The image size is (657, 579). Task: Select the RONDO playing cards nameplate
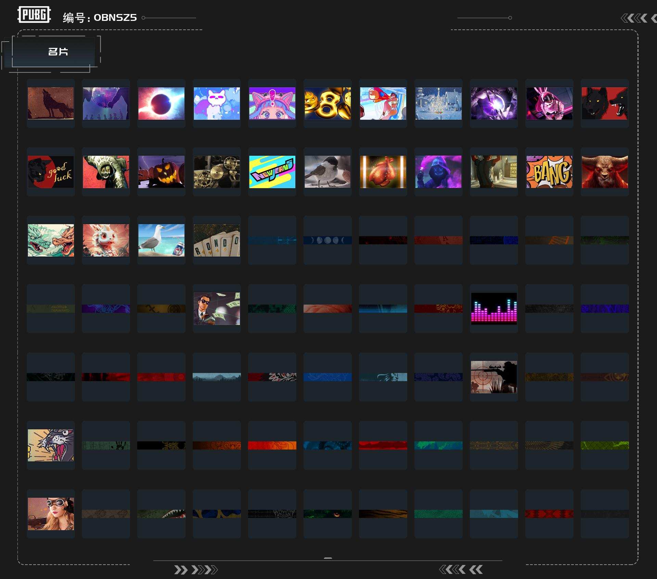tap(217, 240)
